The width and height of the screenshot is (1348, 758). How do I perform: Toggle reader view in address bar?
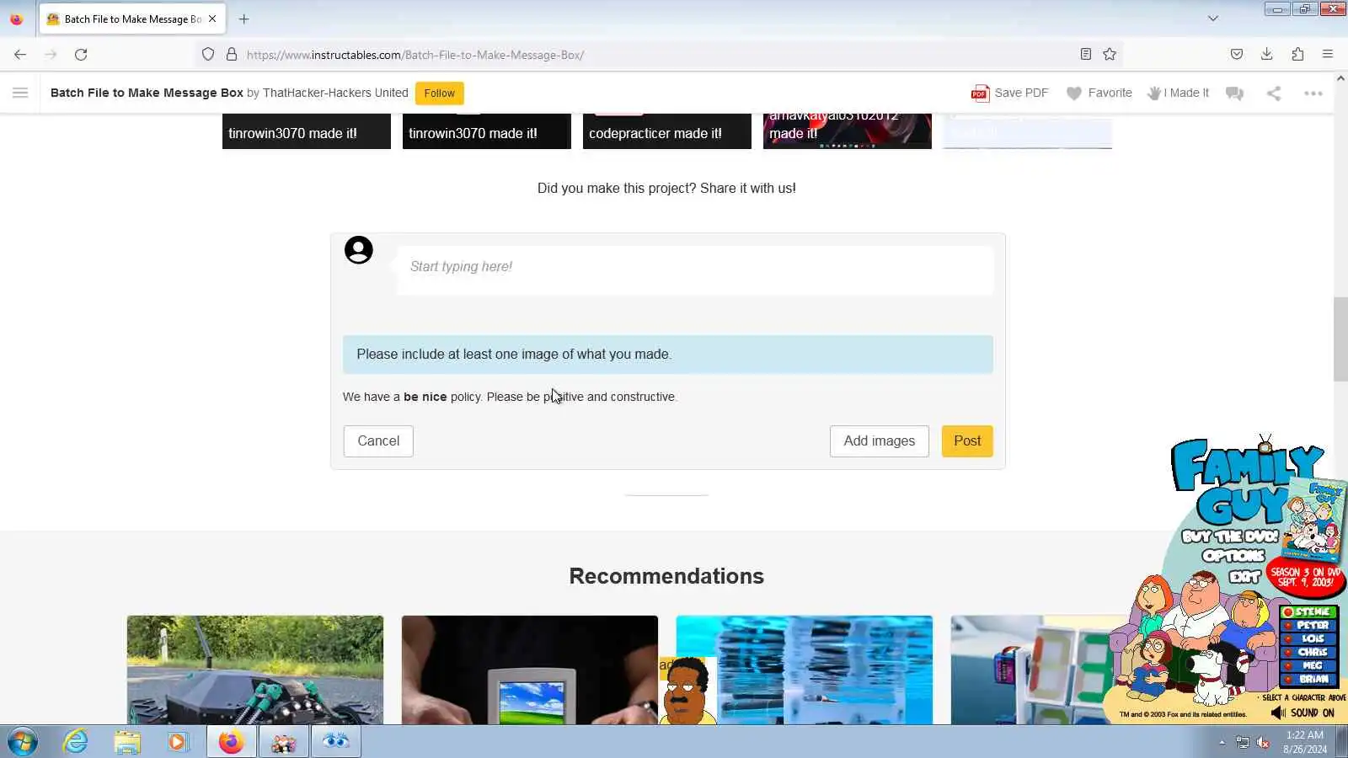point(1086,55)
